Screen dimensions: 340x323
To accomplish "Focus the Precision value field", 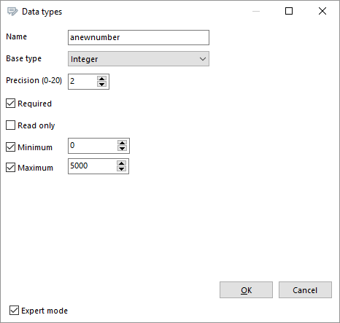I will pos(82,82).
